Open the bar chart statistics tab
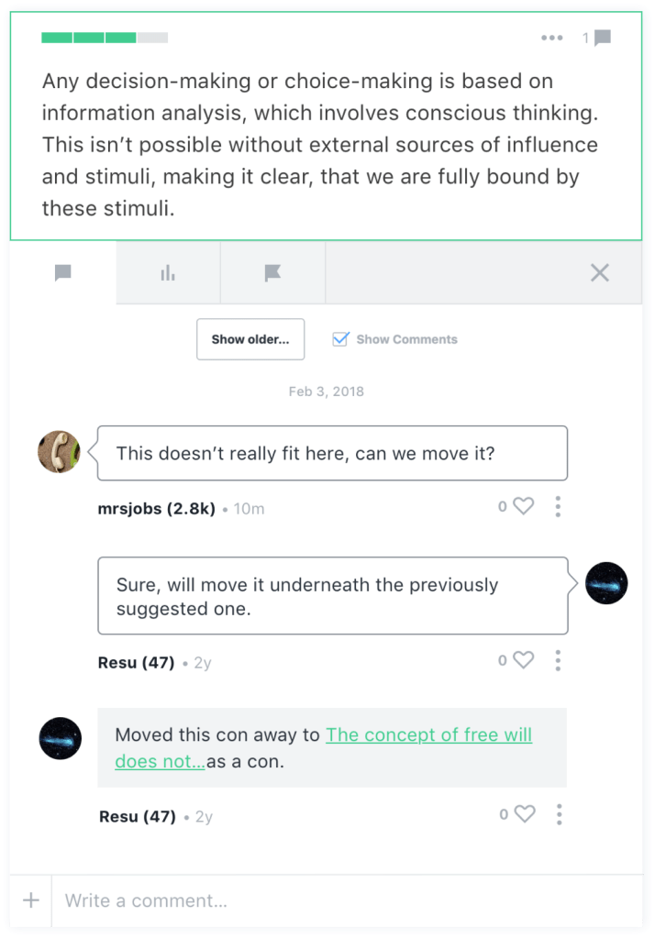 [x=168, y=273]
